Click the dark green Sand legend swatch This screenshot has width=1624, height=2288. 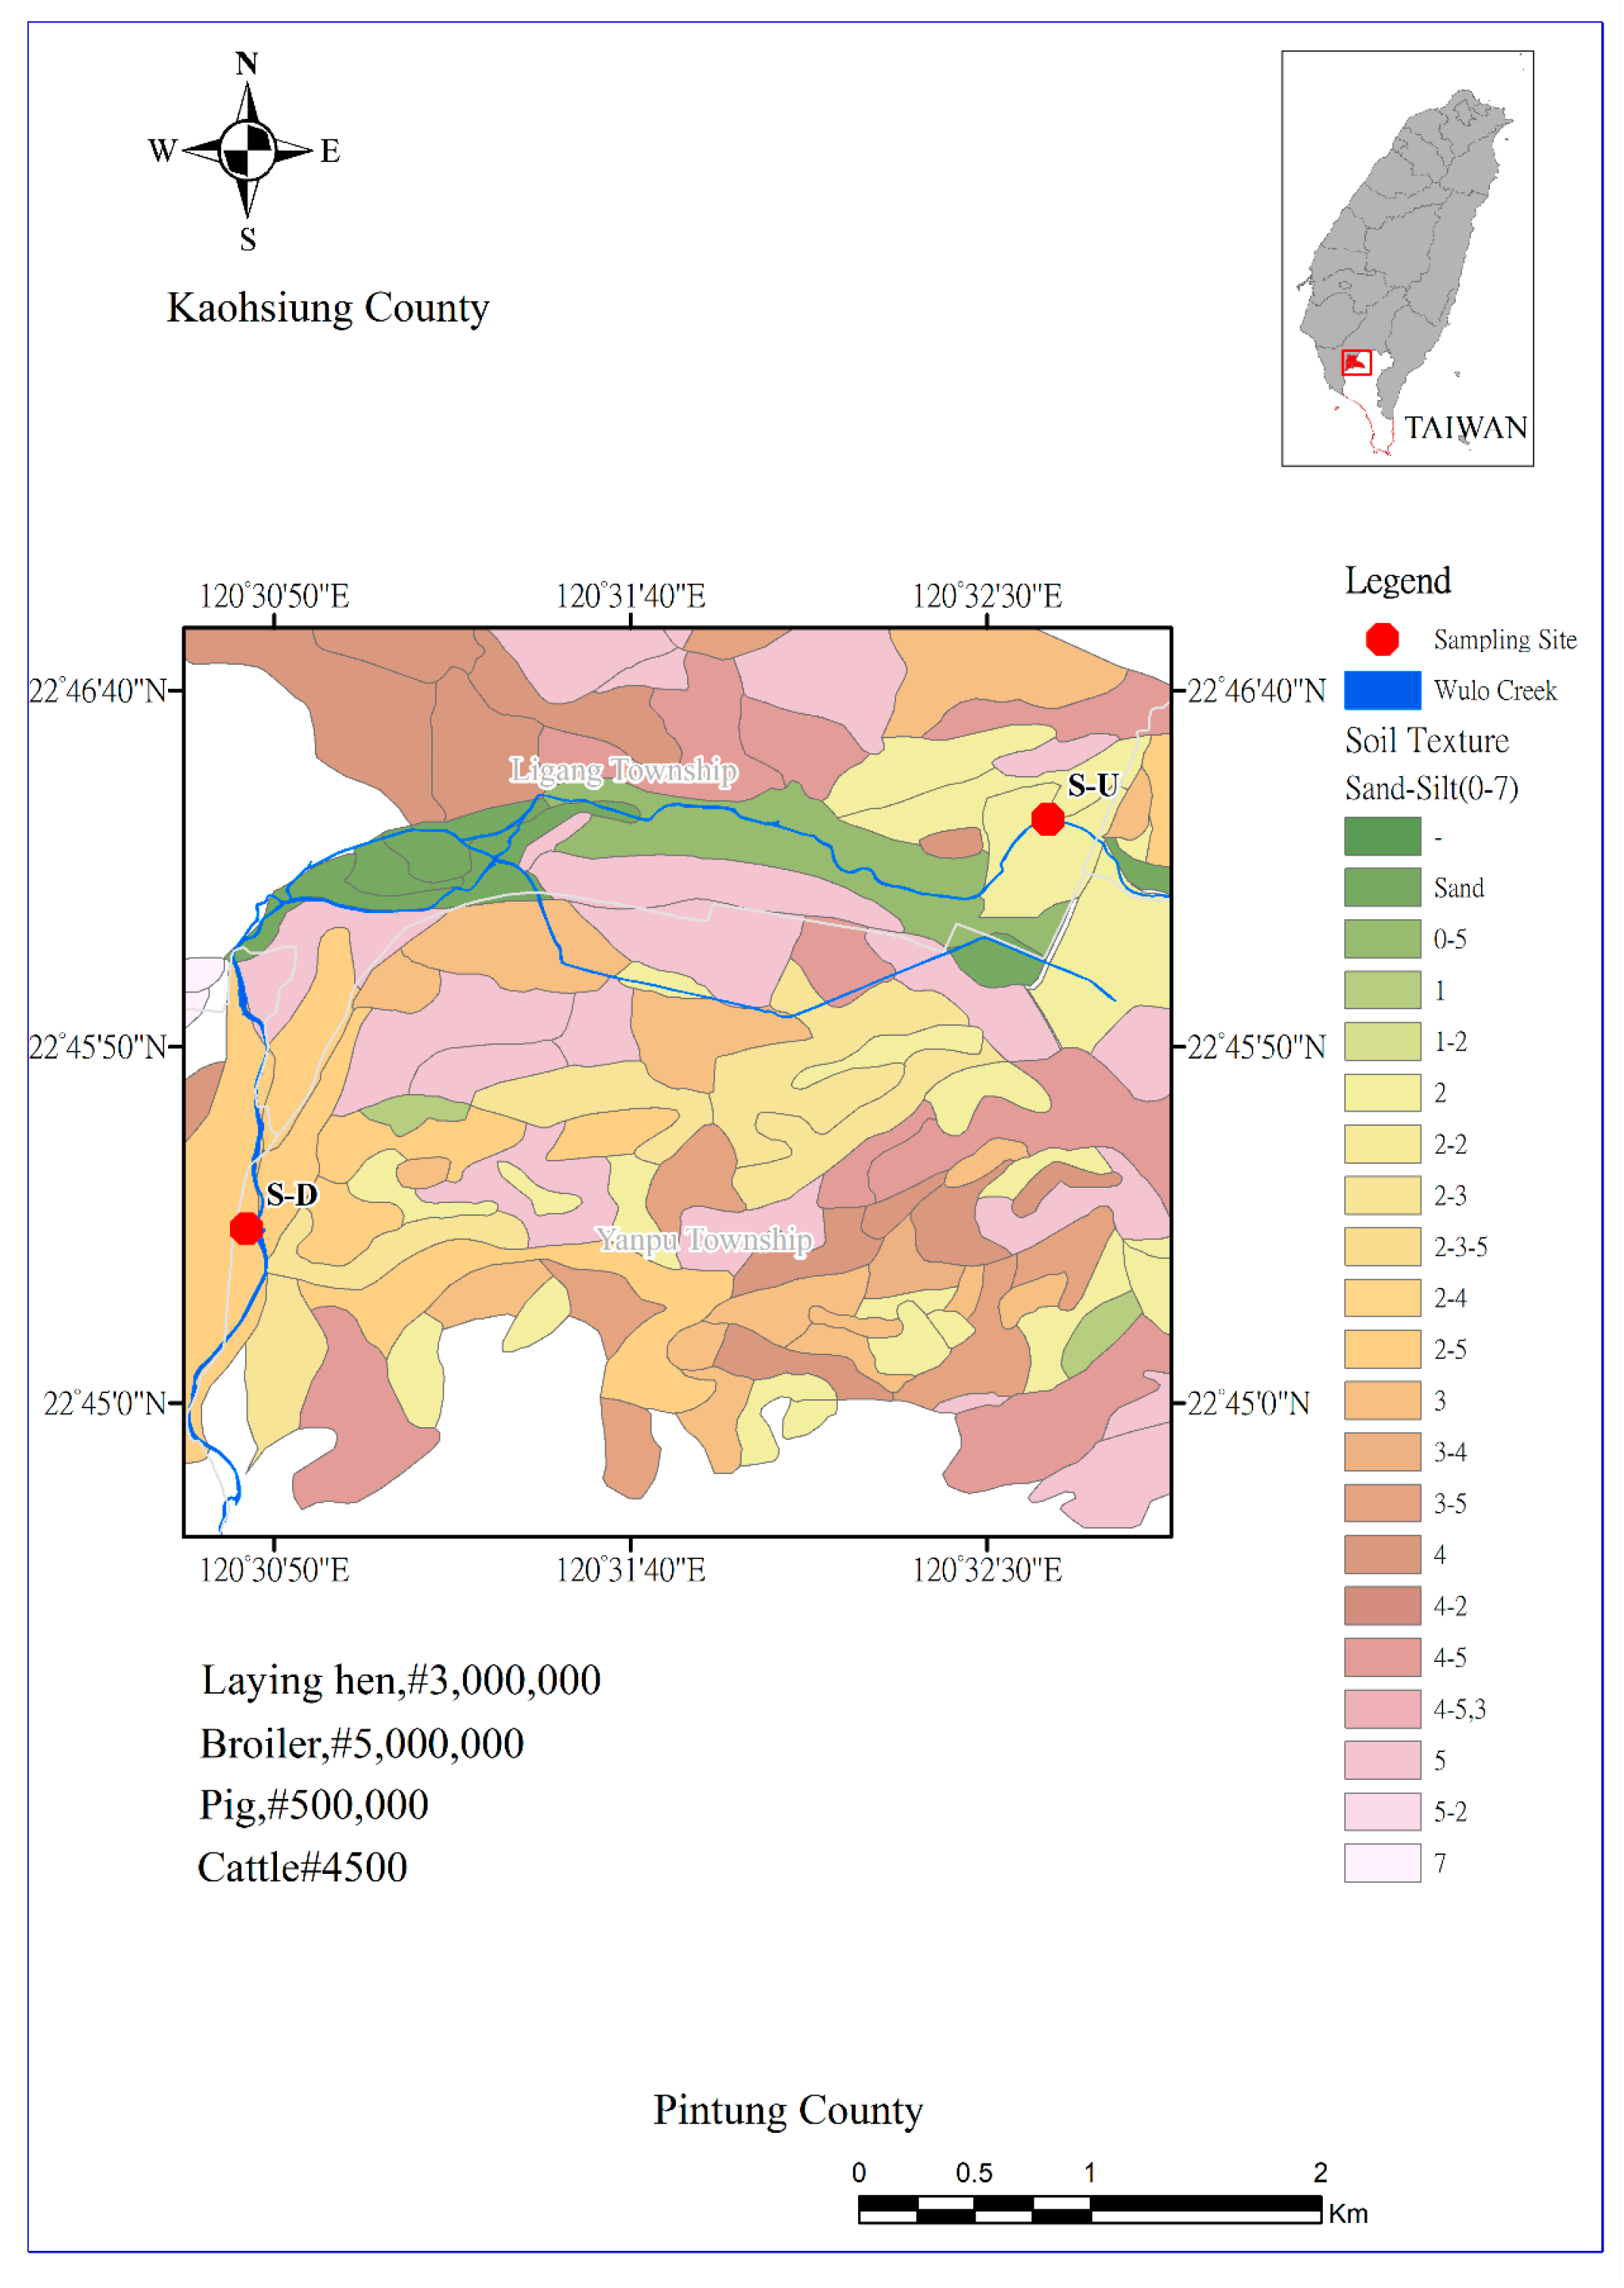click(x=1382, y=887)
